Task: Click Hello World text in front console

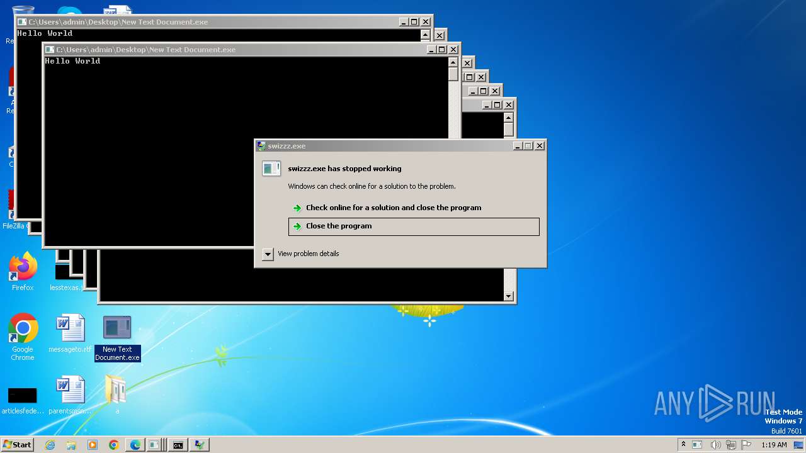Action: 72,61
